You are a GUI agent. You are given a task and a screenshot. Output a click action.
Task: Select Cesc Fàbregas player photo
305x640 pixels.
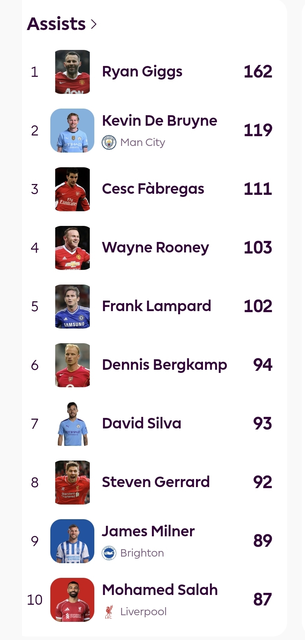pyautogui.click(x=72, y=189)
